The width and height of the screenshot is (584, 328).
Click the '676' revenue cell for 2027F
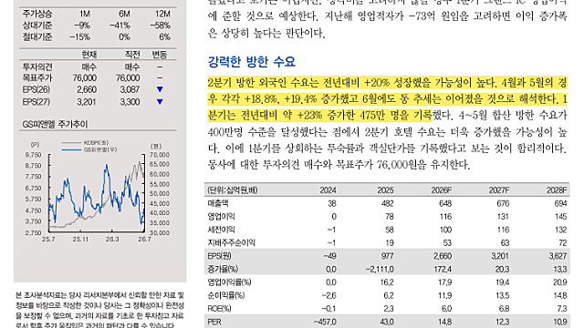pyautogui.click(x=503, y=203)
